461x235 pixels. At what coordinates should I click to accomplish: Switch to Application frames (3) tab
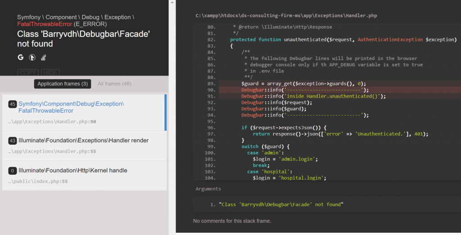coord(62,84)
